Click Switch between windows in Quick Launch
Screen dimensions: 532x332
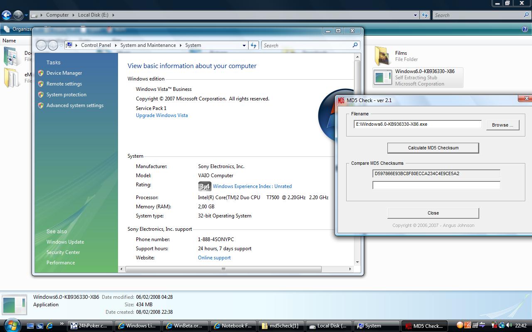40,326
